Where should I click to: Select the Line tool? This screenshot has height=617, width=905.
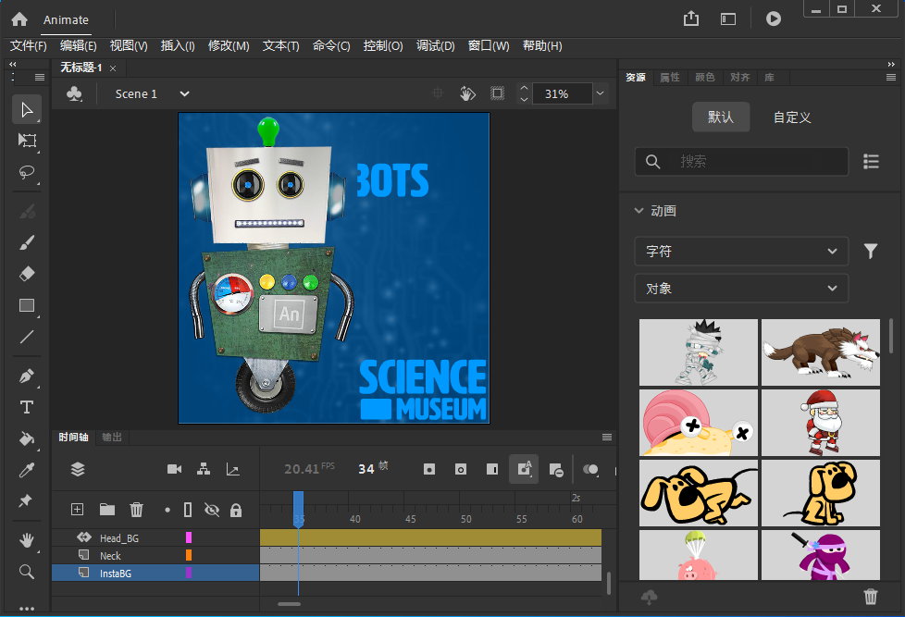[27, 337]
